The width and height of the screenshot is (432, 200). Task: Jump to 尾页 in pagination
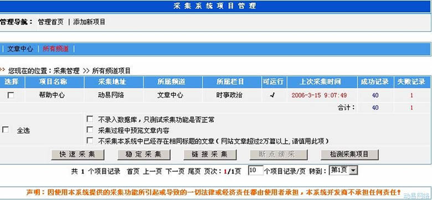(194, 171)
